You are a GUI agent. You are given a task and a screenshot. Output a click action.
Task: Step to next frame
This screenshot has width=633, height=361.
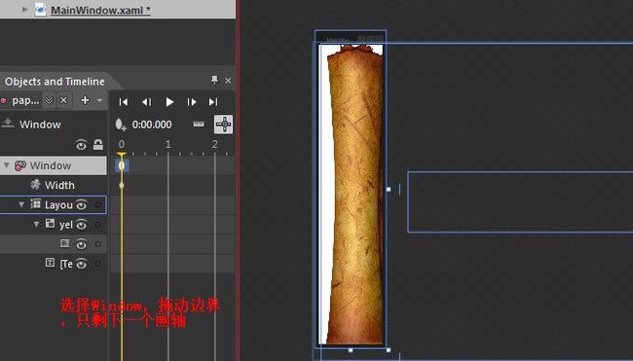[192, 102]
